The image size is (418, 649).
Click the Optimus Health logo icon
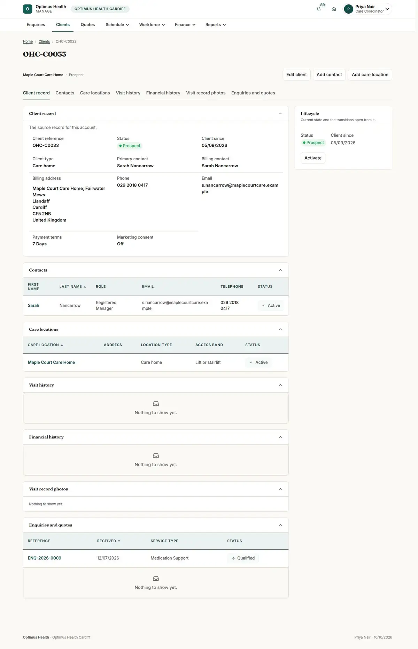tap(28, 9)
